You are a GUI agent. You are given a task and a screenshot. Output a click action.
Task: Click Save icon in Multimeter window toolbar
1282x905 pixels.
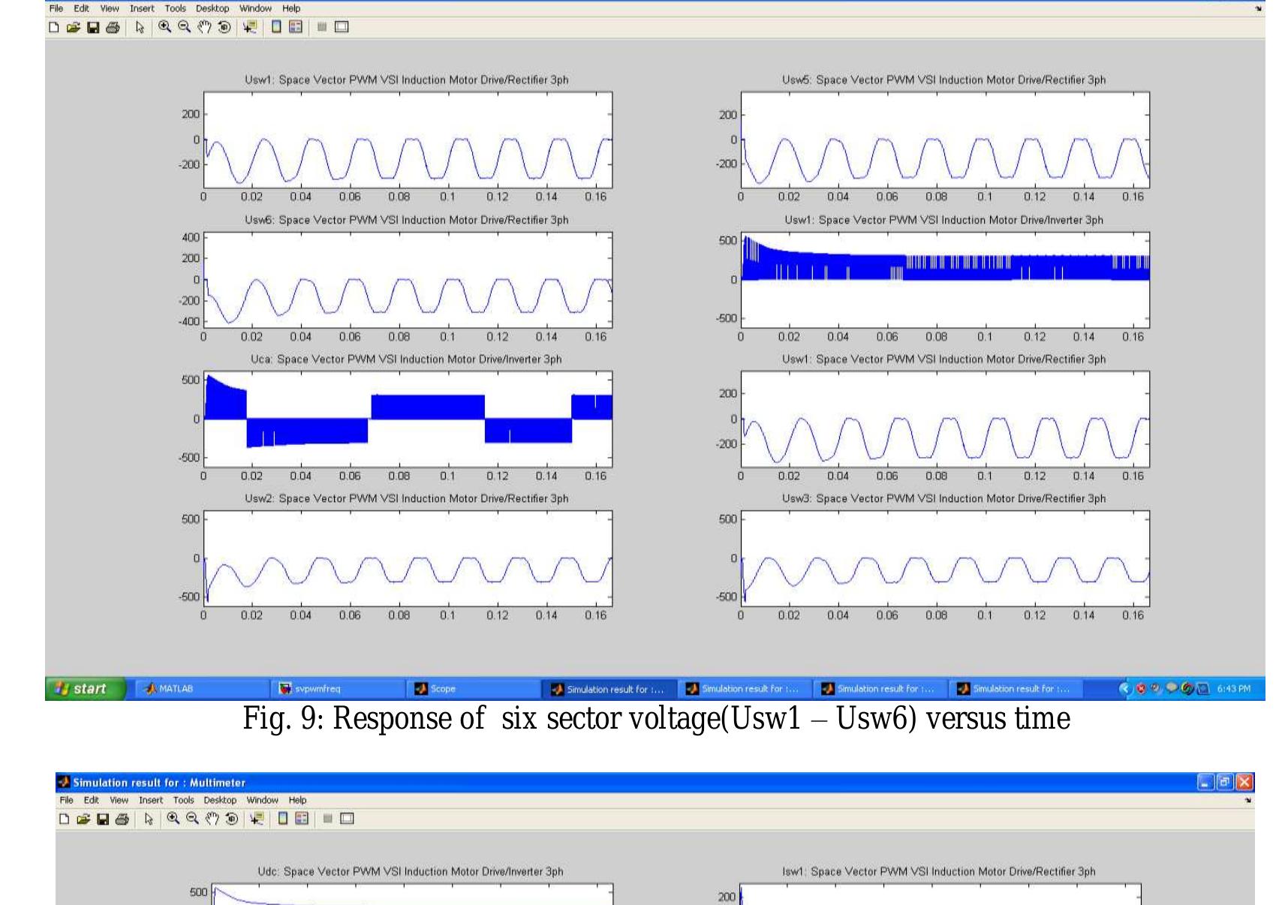pos(102,819)
